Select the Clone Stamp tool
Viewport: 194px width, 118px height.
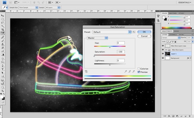tap(3, 44)
